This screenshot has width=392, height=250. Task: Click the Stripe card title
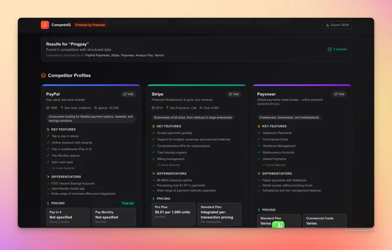point(157,94)
